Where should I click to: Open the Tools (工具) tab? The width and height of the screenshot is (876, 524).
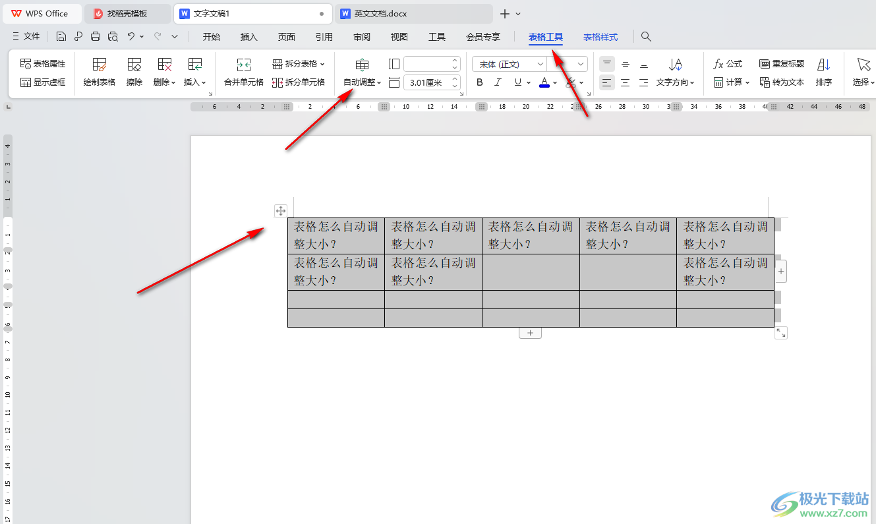click(437, 37)
